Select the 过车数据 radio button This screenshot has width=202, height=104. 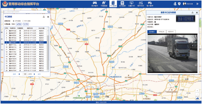point(14,21)
